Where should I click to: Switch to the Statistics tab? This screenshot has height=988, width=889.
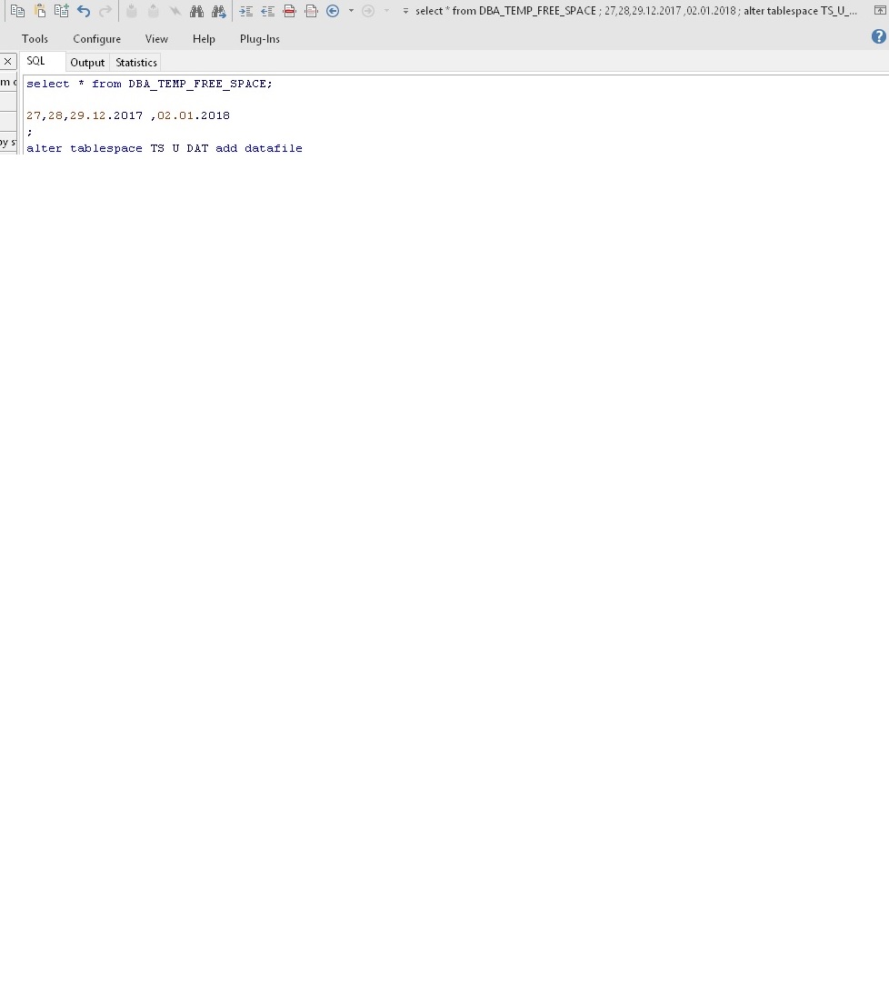[x=136, y=63]
